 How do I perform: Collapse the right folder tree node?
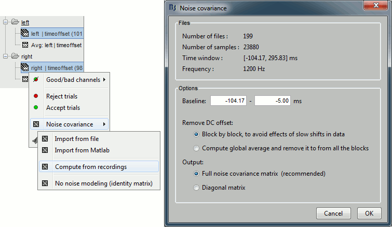5,56
